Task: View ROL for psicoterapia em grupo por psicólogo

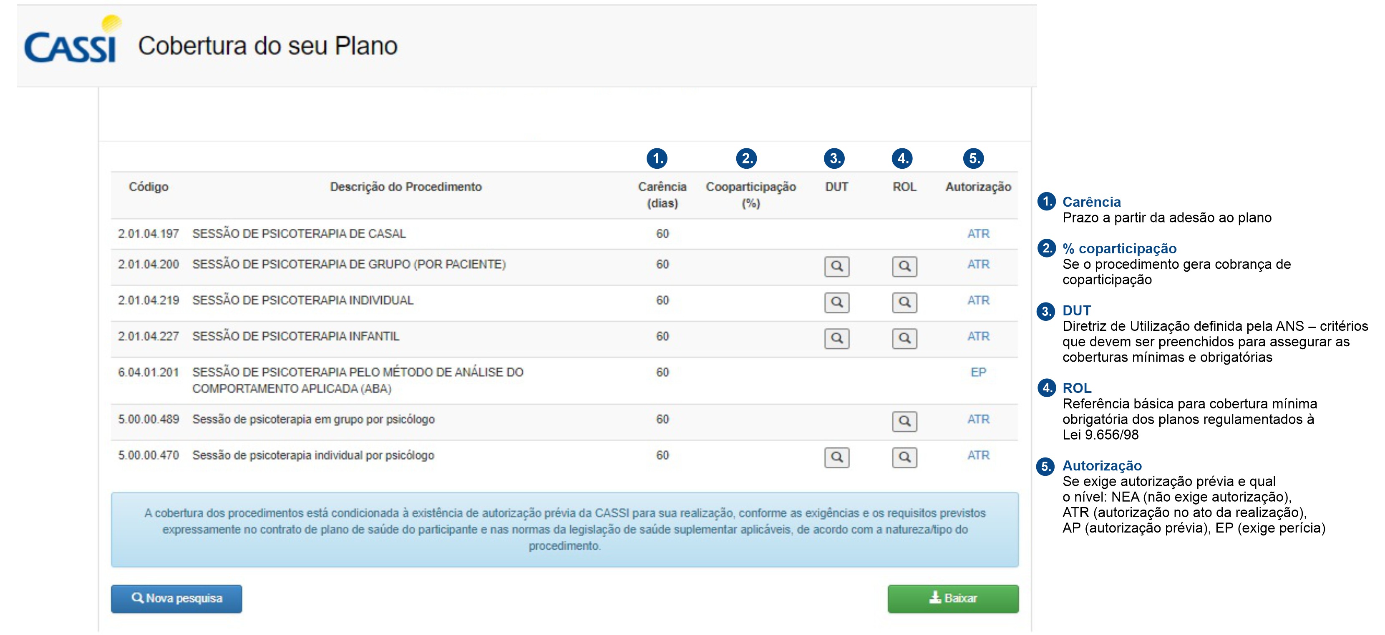Action: [x=904, y=421]
